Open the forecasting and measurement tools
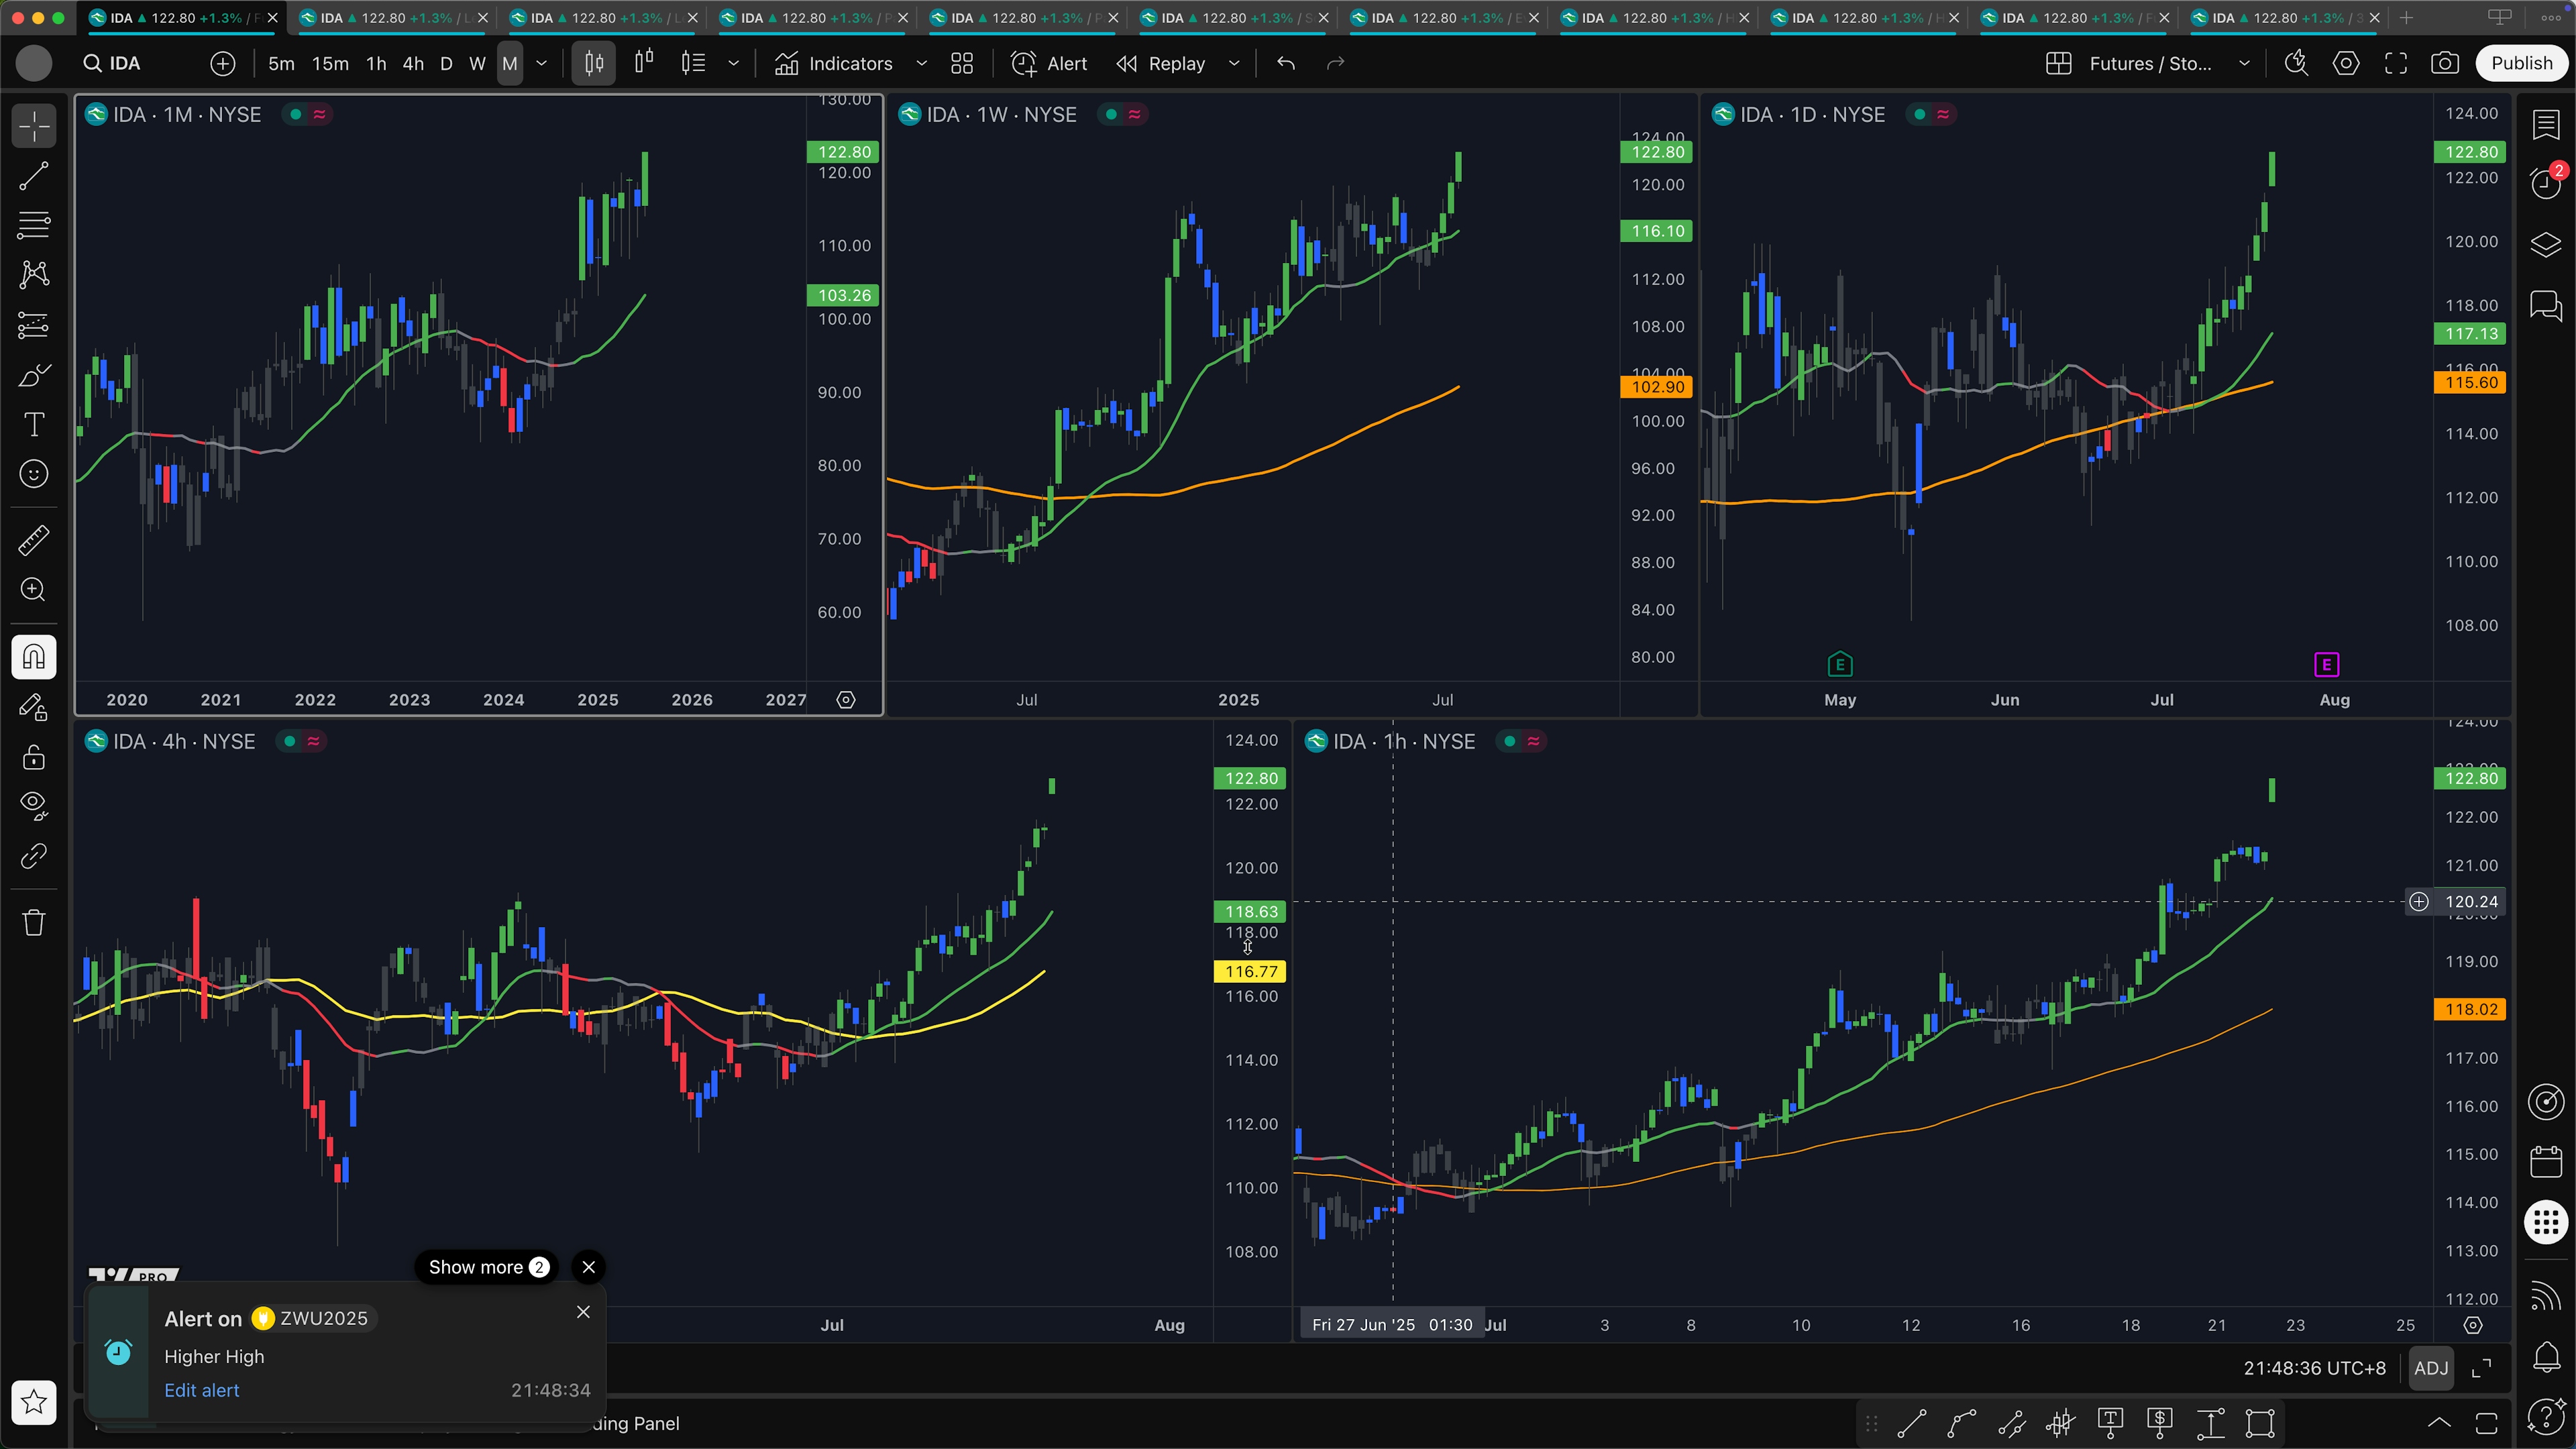Image resolution: width=2576 pixels, height=1449 pixels. pyautogui.click(x=34, y=325)
